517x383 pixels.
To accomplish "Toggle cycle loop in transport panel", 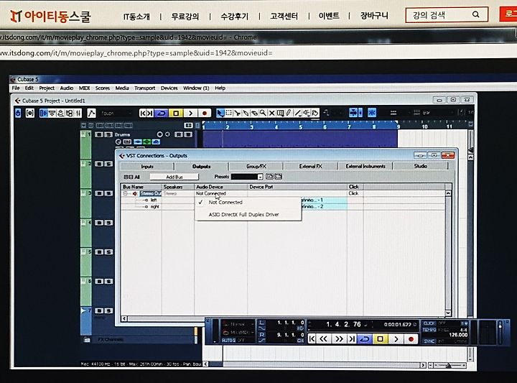I will click(x=365, y=338).
